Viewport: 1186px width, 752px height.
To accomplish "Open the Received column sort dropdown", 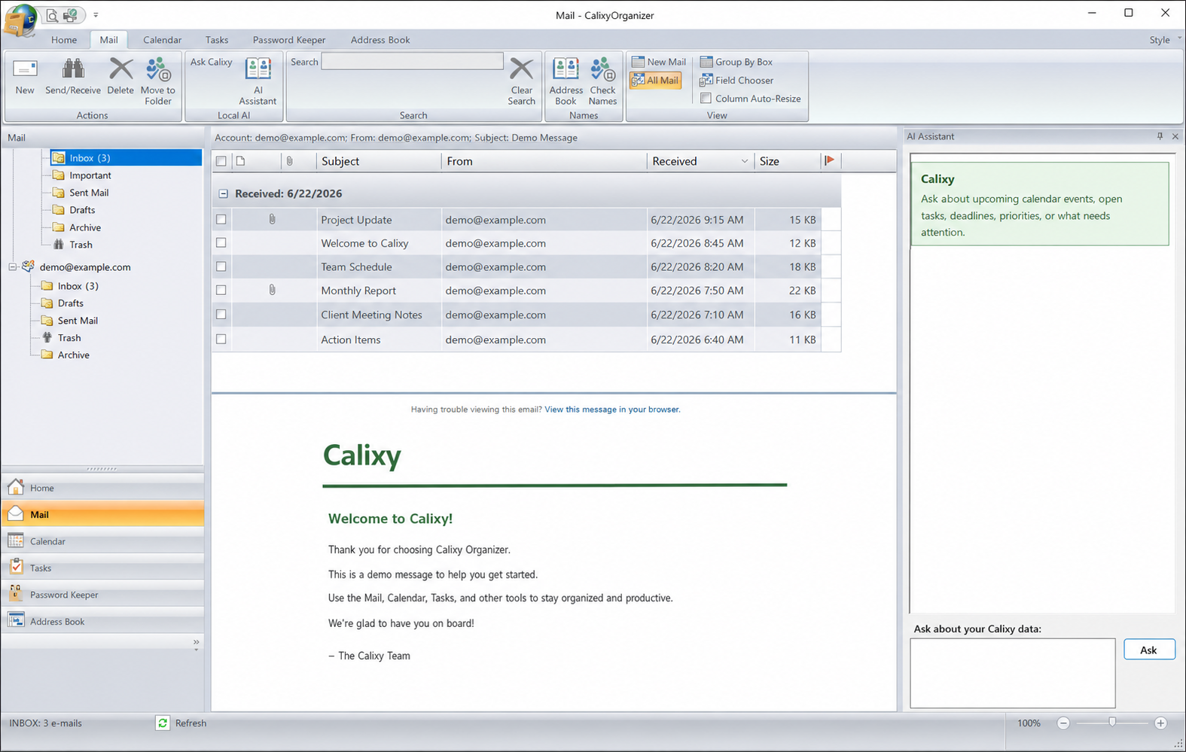I will [x=745, y=161].
